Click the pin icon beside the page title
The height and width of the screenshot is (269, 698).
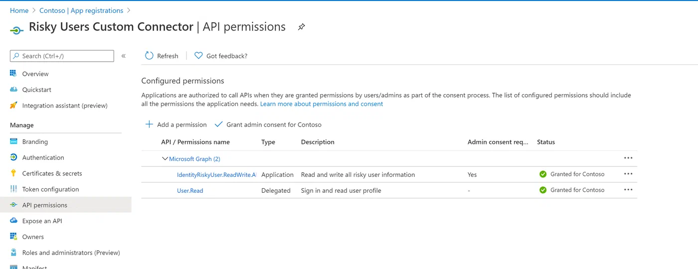(x=301, y=27)
